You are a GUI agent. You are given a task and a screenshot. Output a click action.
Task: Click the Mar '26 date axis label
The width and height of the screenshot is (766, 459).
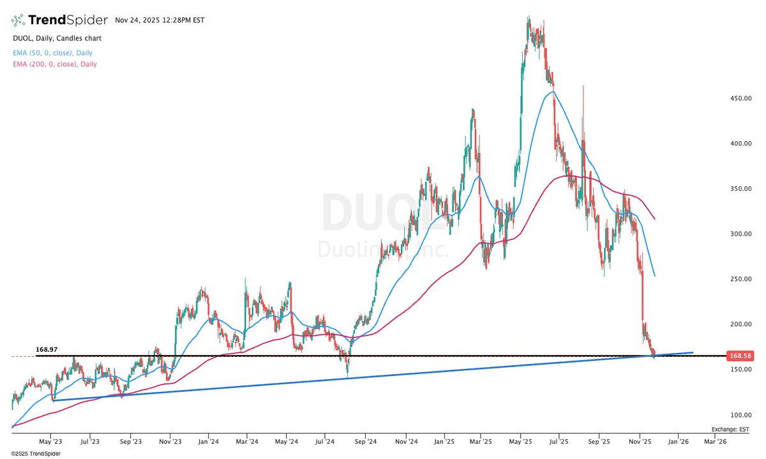point(715,441)
